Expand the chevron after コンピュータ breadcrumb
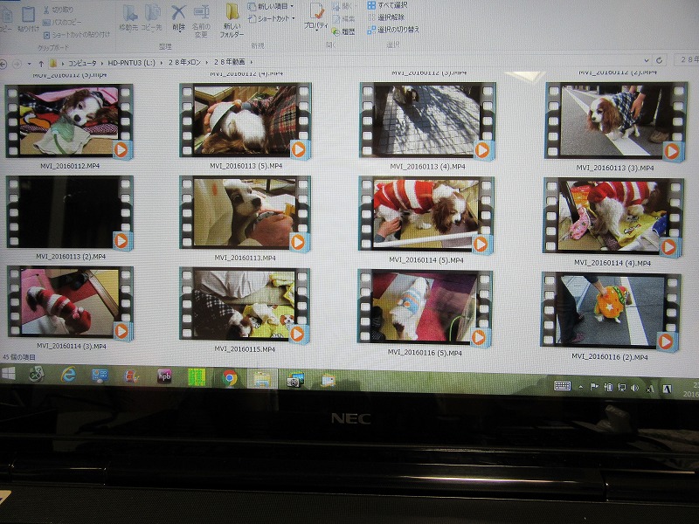Viewport: 699px width, 524px height. [x=102, y=63]
